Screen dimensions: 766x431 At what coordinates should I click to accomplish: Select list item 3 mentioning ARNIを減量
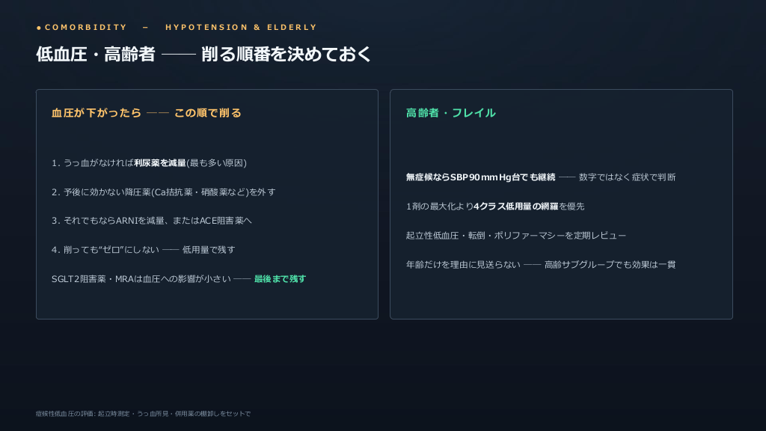152,221
